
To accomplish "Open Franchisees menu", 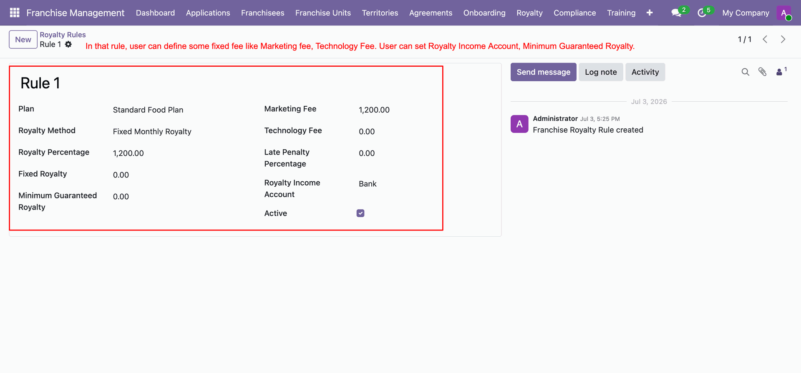I will pyautogui.click(x=262, y=13).
